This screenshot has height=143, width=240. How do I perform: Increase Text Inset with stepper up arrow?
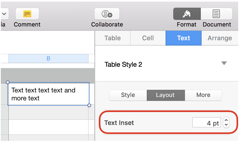coord(226,120)
